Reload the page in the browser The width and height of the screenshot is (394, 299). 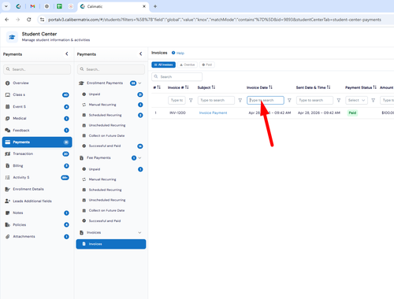click(x=29, y=20)
